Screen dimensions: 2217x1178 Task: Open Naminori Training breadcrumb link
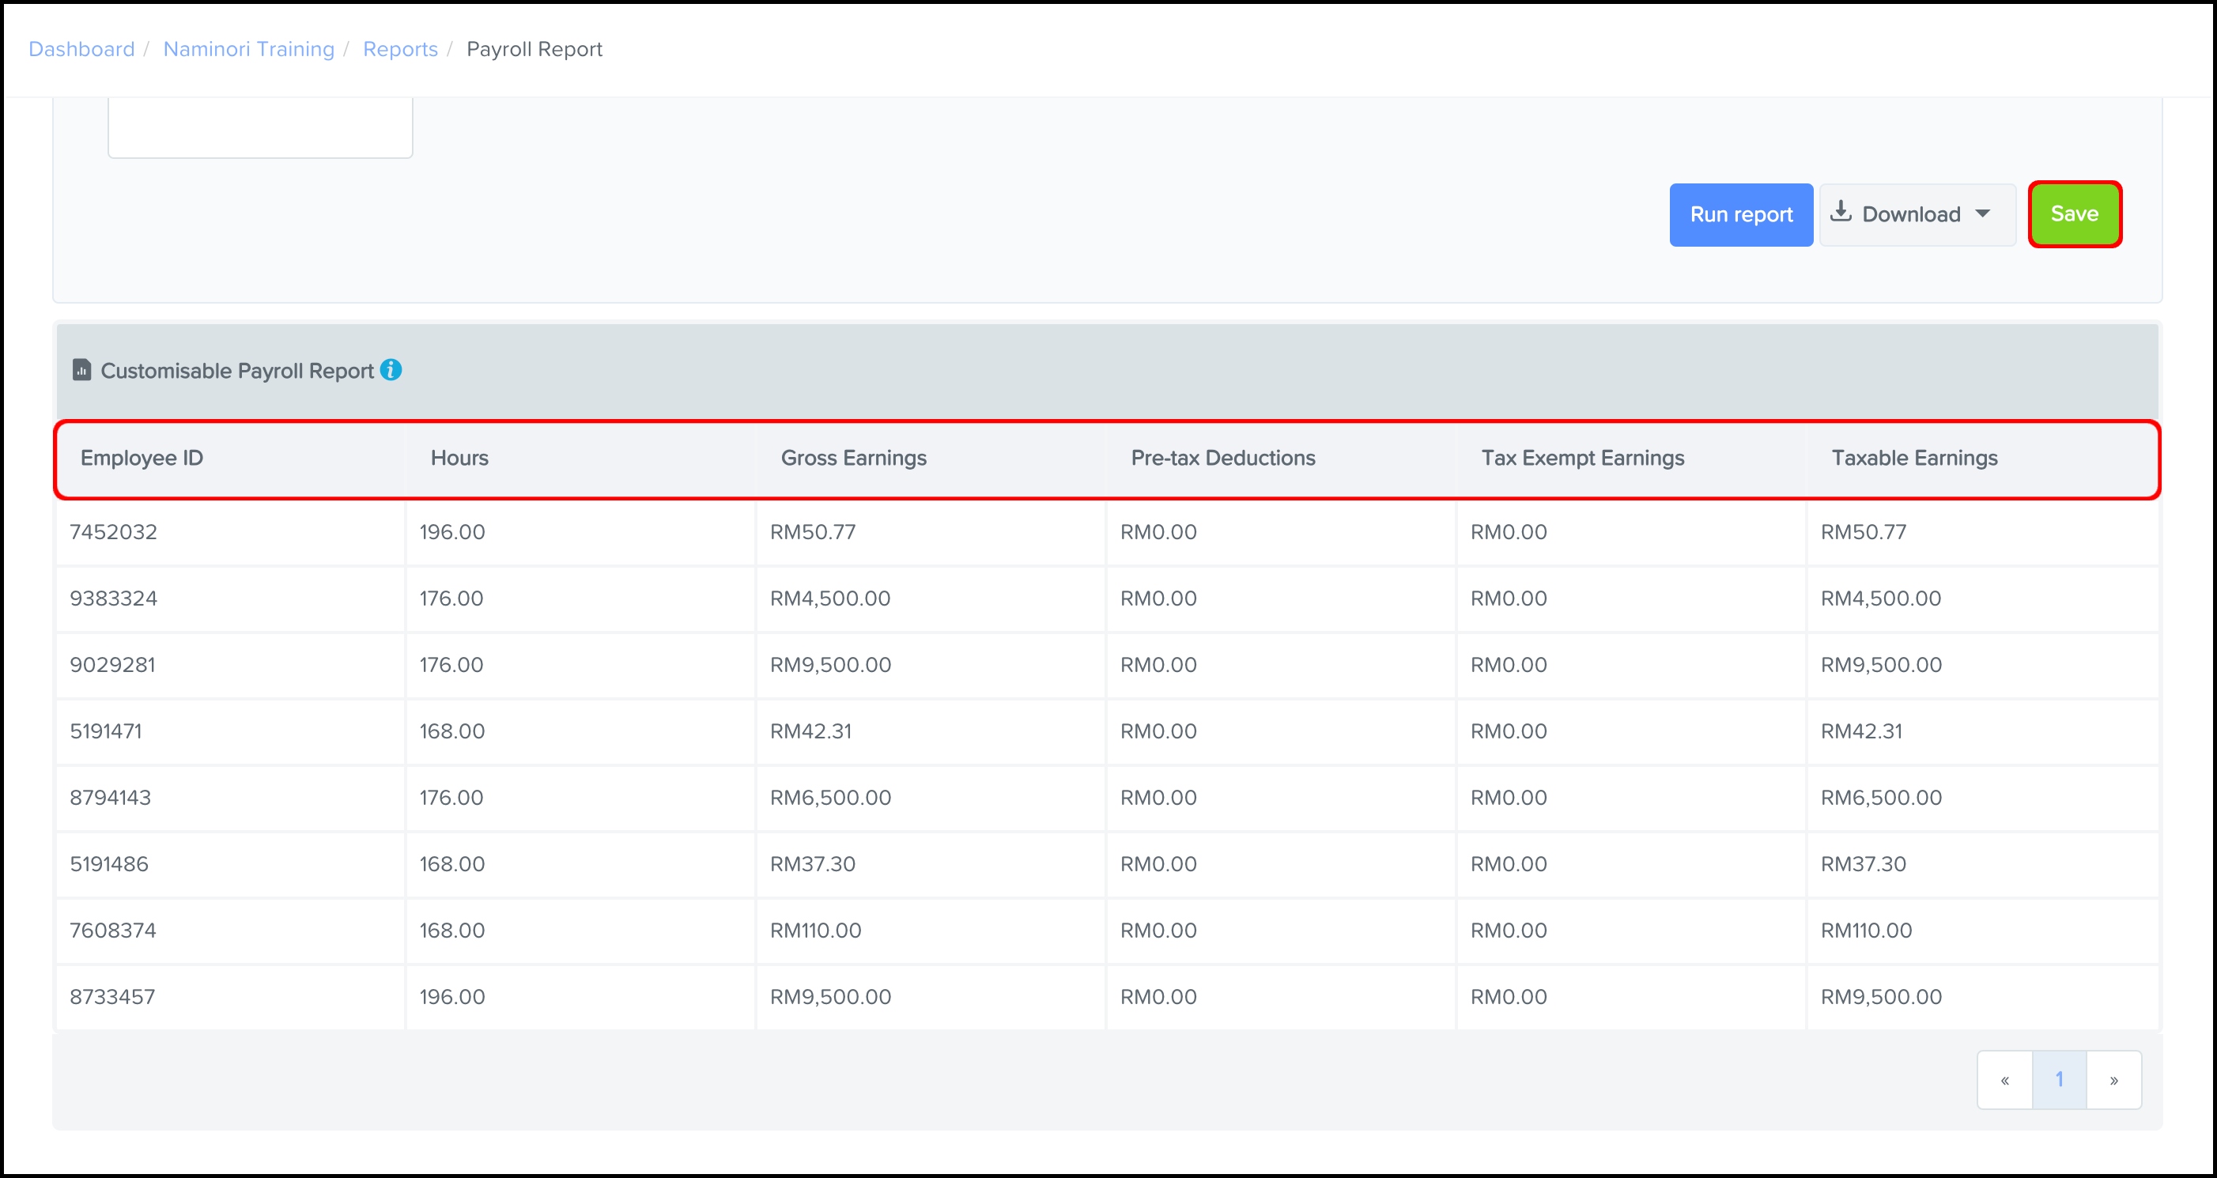[249, 49]
